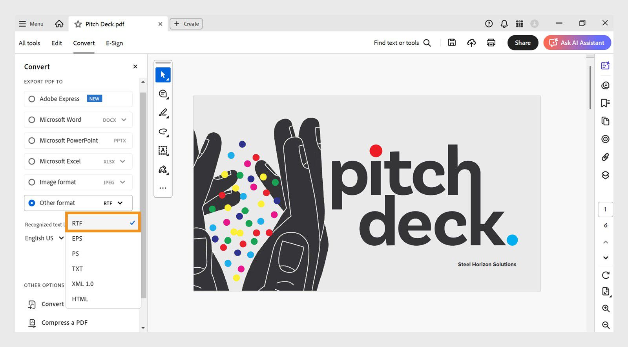
Task: Open the bookmarks panel icon
Action: click(605, 103)
